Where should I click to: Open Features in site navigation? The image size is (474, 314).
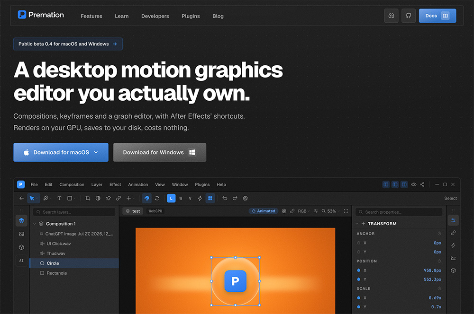point(91,16)
